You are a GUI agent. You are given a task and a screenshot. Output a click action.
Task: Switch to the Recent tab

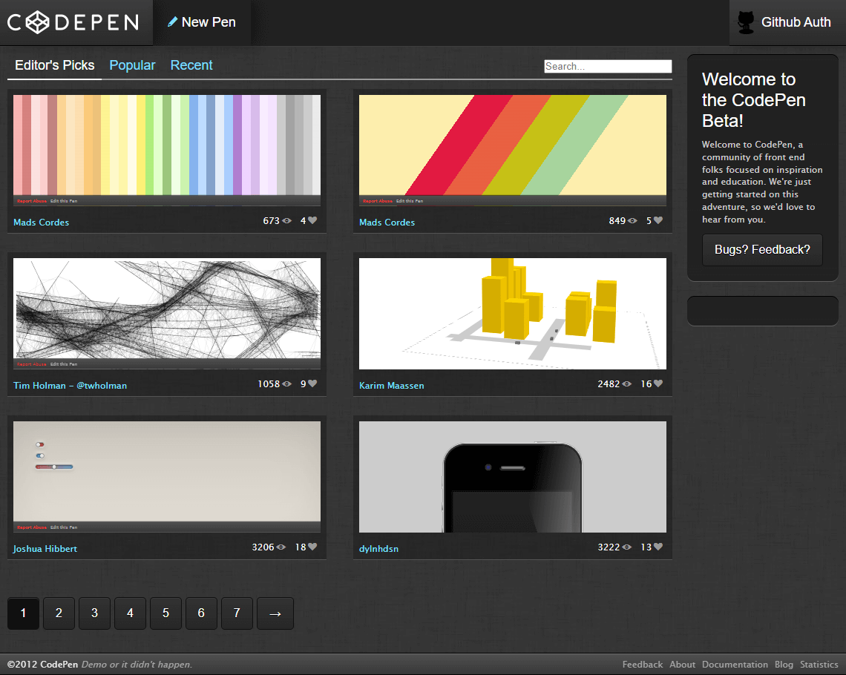coord(191,65)
